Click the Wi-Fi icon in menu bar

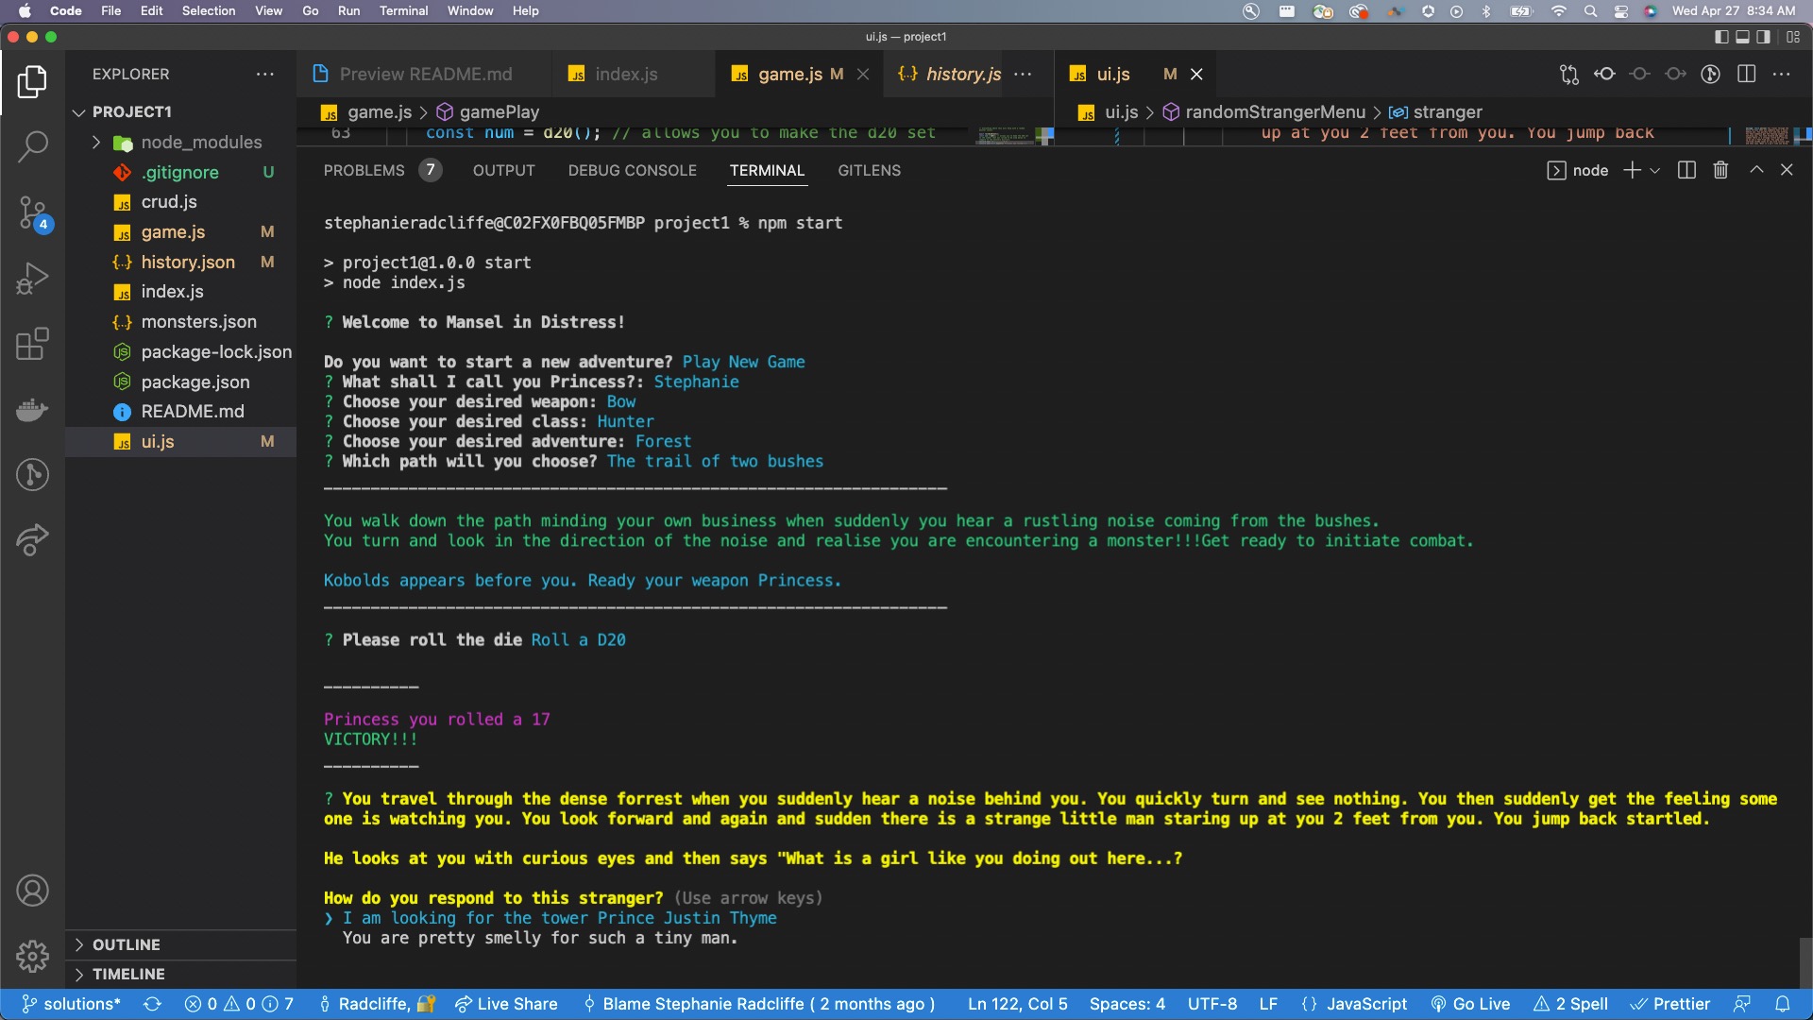click(1558, 11)
